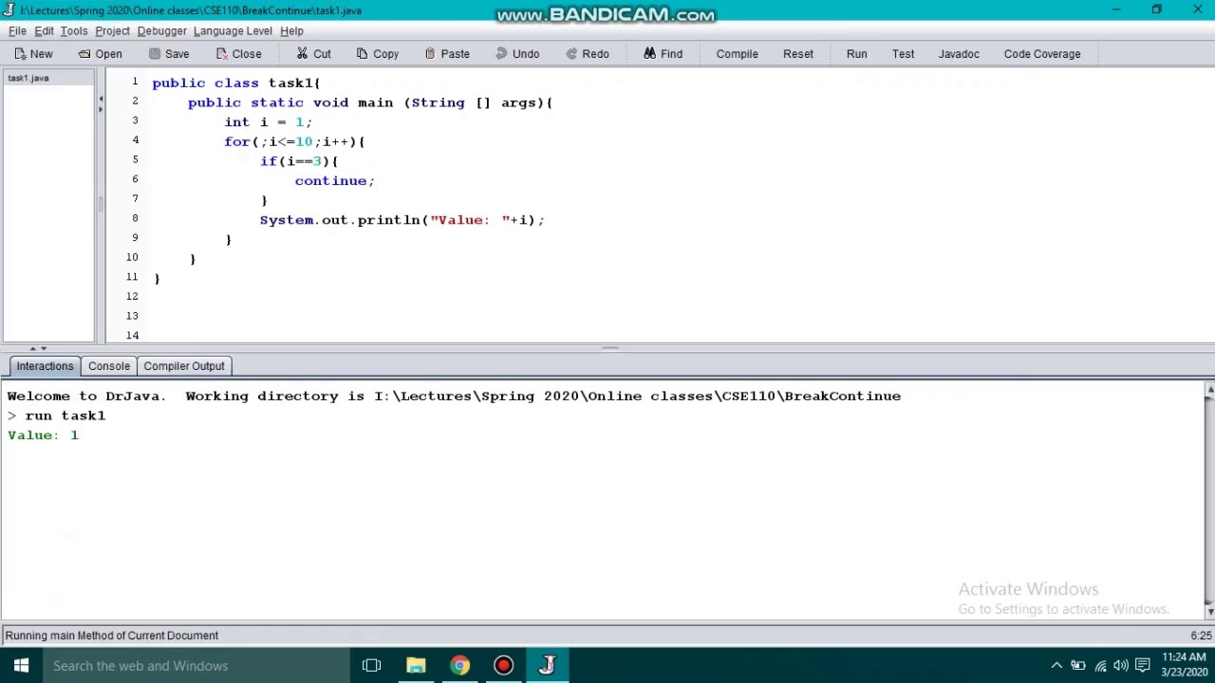Open the Language Level menu

[233, 30]
